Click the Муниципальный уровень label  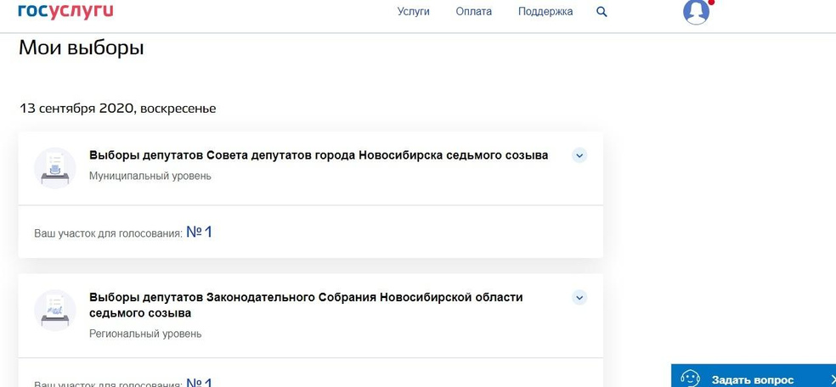pyautogui.click(x=150, y=177)
